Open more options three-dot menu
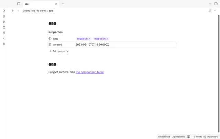Screen dimensions: 220x139 215,11
